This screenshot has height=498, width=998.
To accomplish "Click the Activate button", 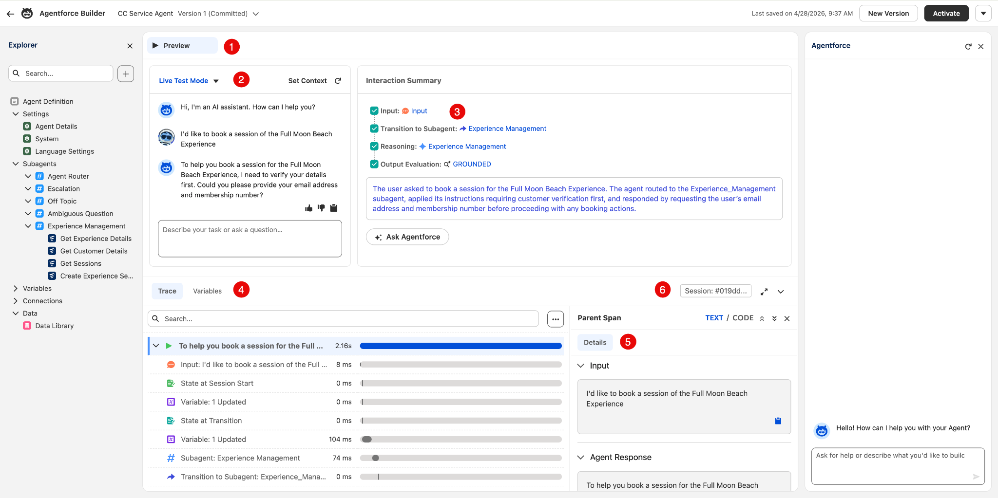I will tap(946, 14).
